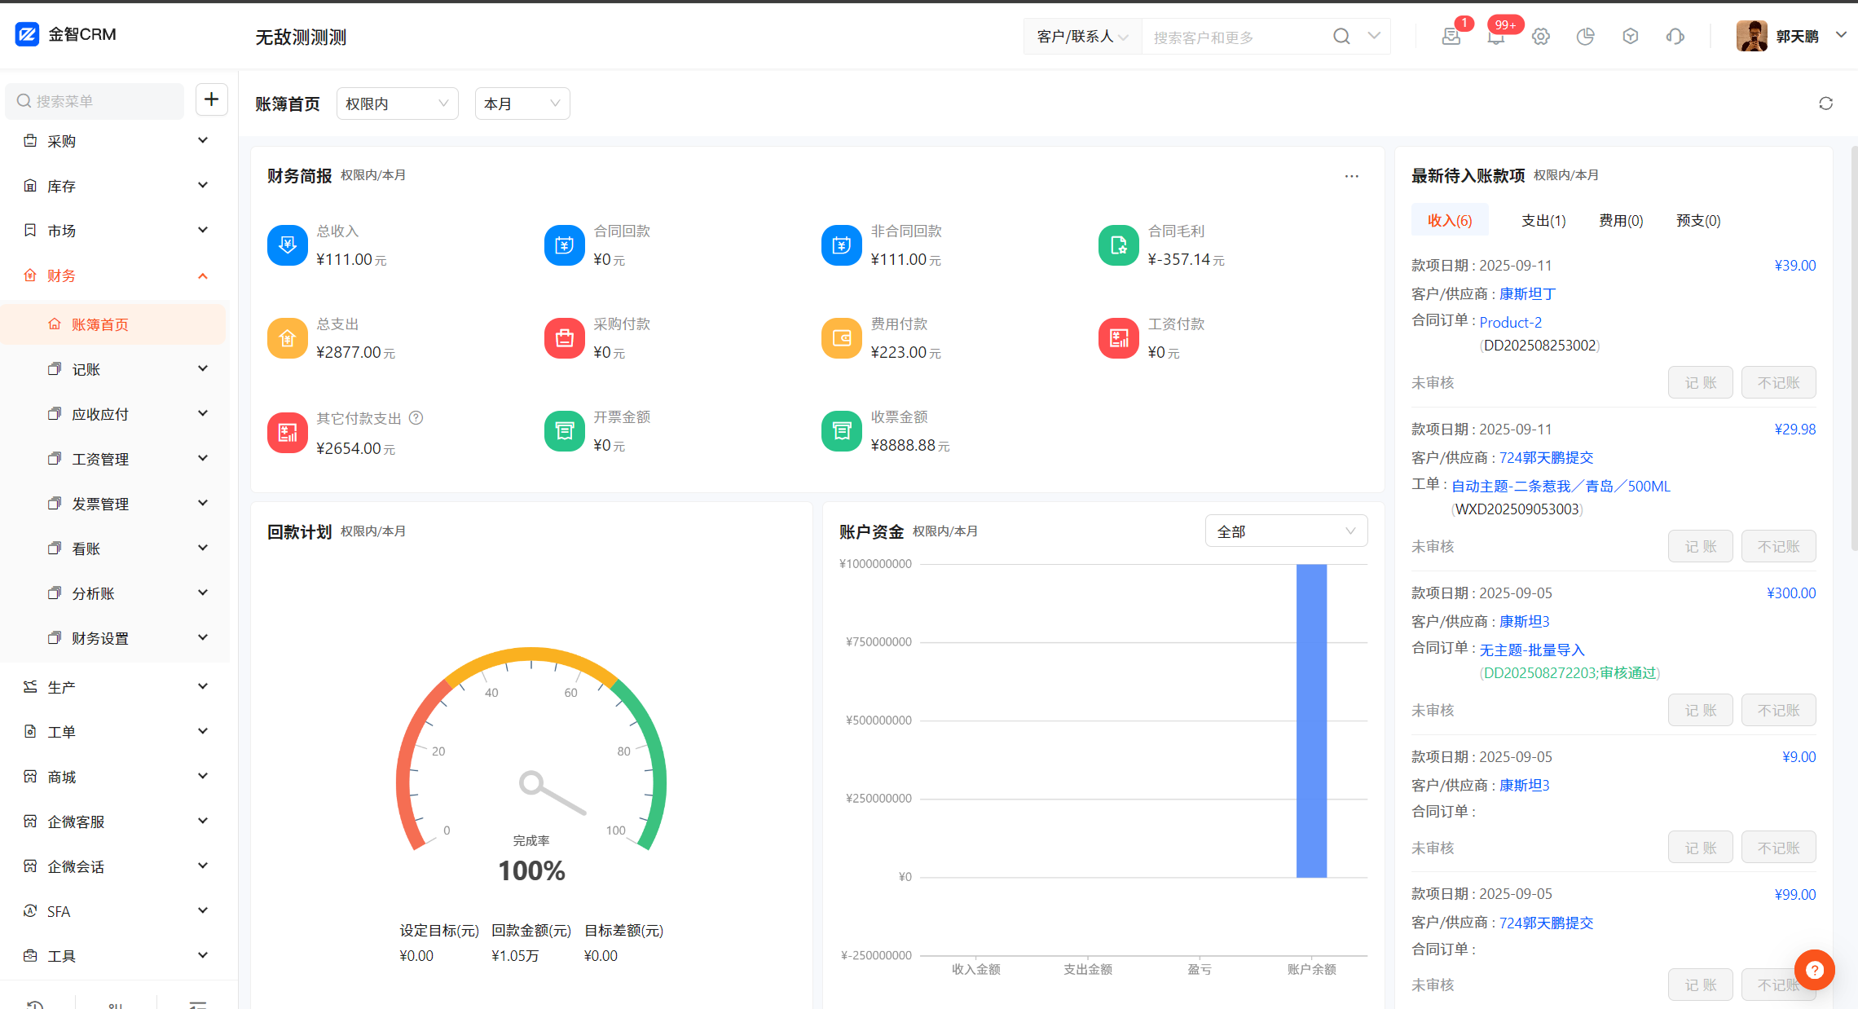Click the customer service headset icon
Screen dimensions: 1858x1009
point(1675,37)
